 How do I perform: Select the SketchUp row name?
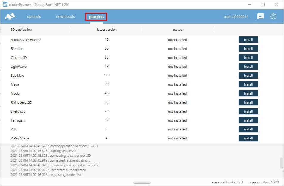(18, 111)
